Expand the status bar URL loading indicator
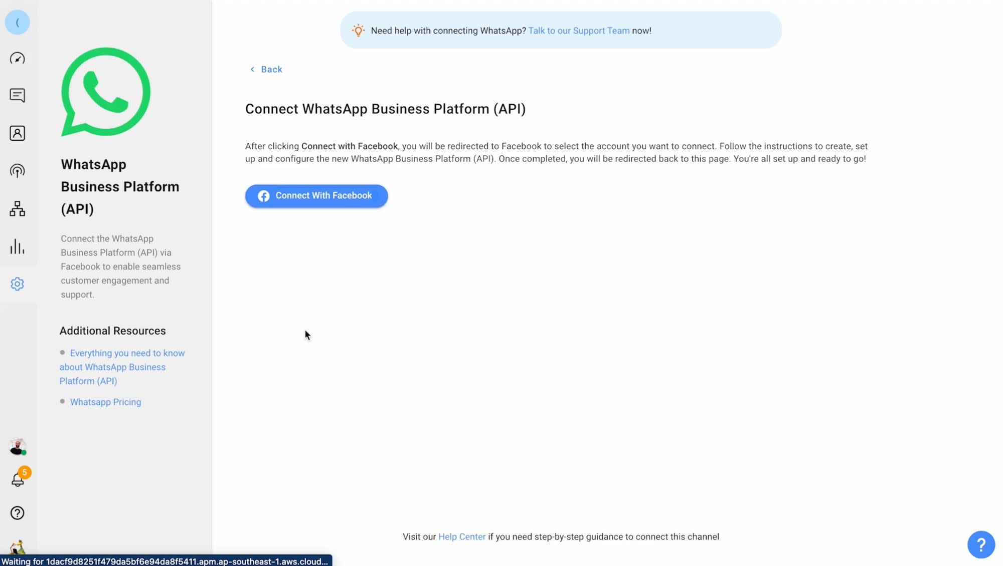 (166, 561)
